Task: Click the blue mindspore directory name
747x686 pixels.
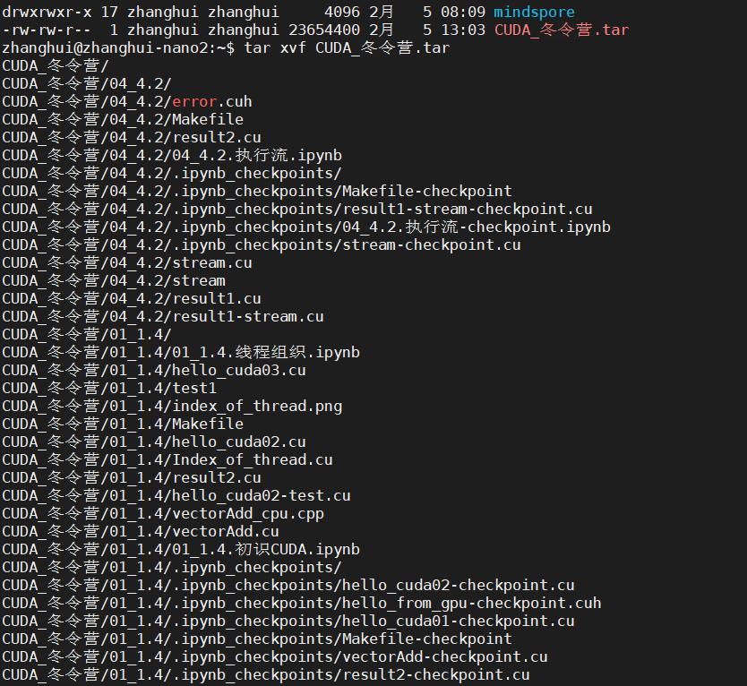Action: [x=534, y=12]
